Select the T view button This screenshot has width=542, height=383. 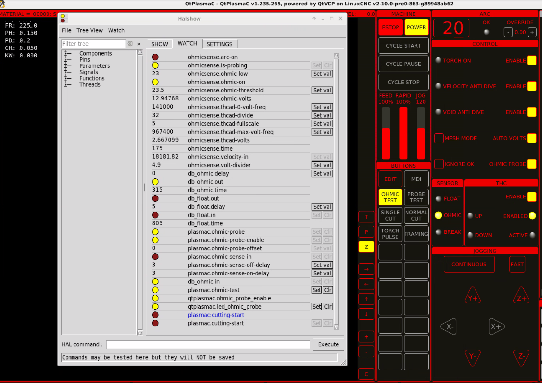[x=366, y=217]
